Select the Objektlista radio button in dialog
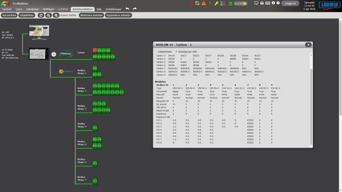The width and height of the screenshot is (342, 192). [156, 52]
